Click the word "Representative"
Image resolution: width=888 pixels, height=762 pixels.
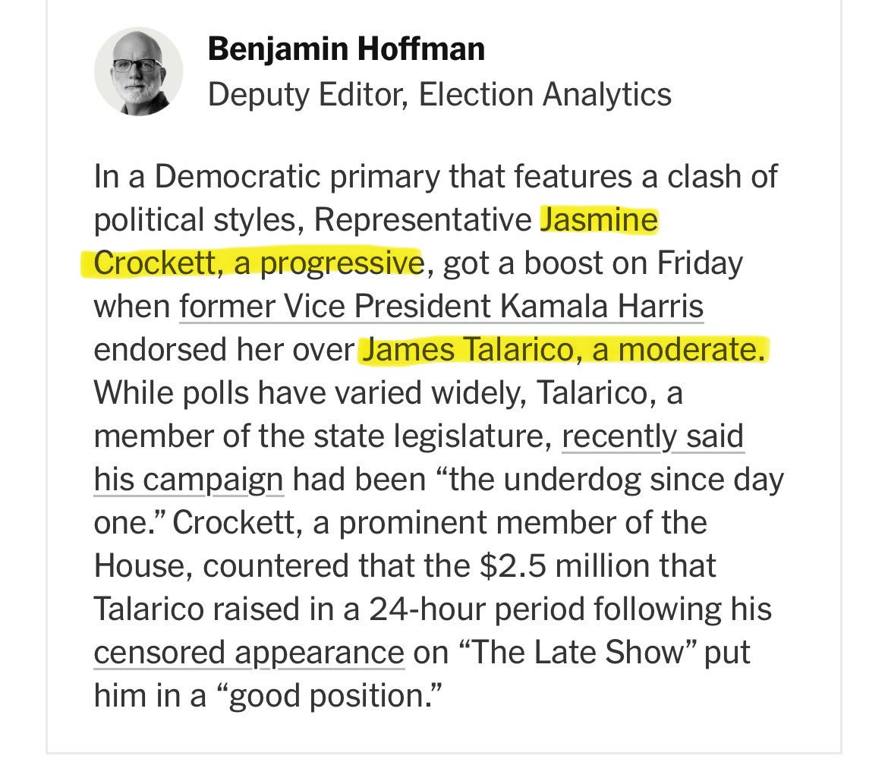click(423, 221)
